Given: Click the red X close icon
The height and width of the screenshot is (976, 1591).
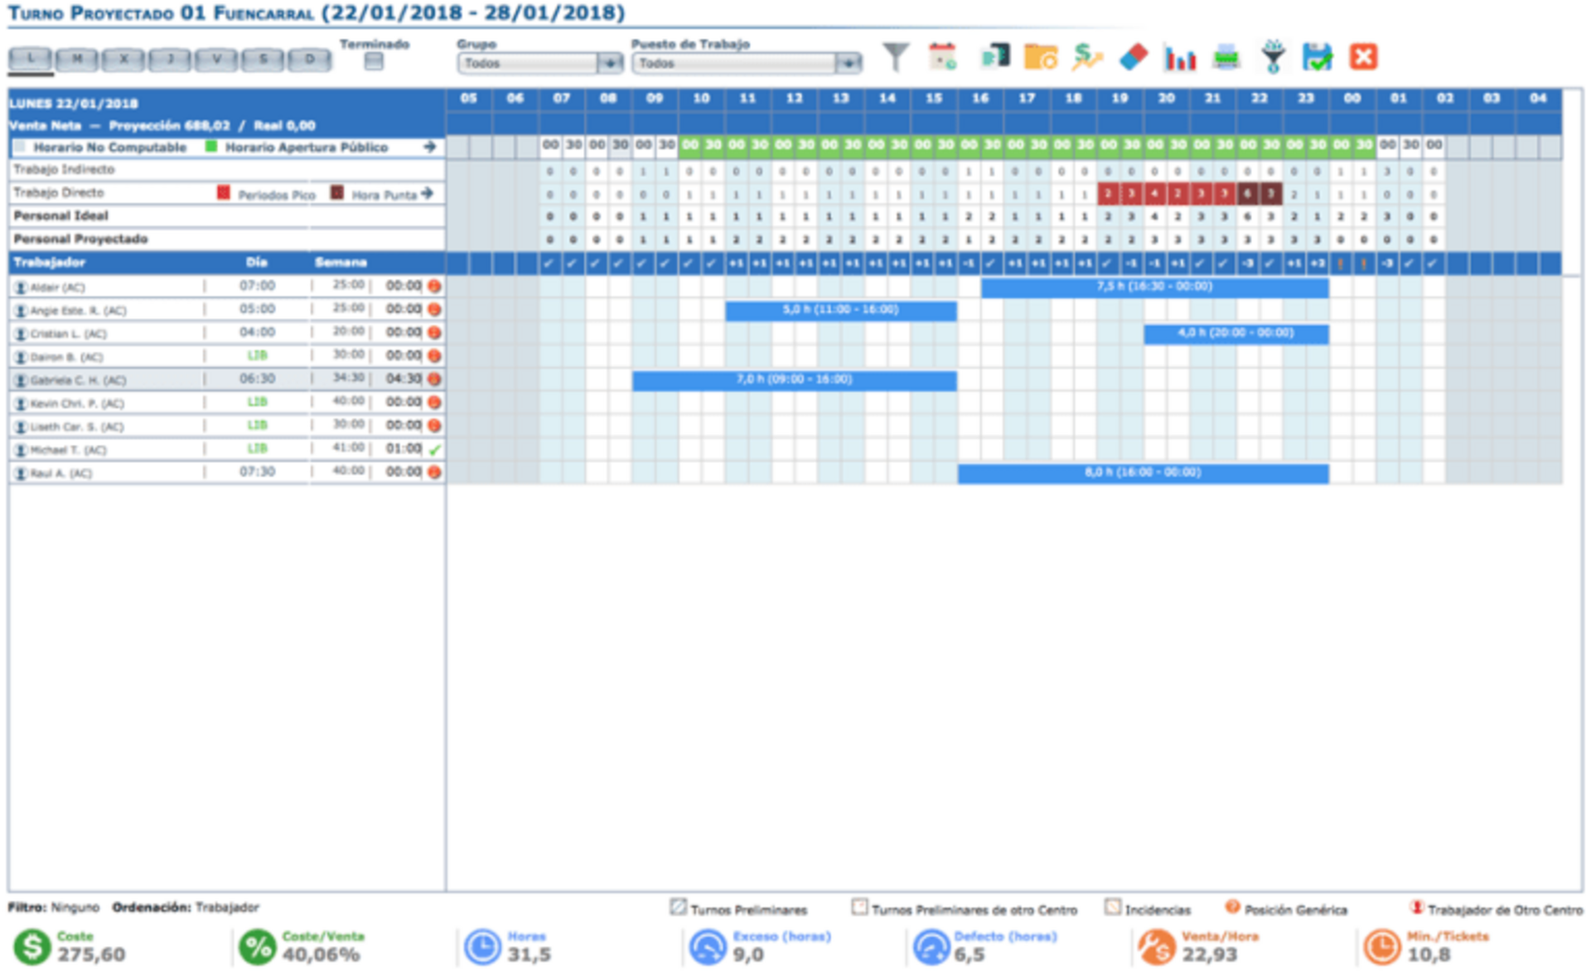Looking at the screenshot, I should click(x=1363, y=57).
